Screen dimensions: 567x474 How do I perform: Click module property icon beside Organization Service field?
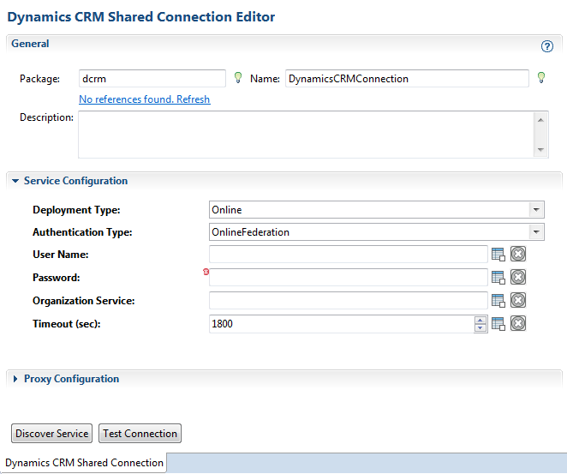click(x=498, y=300)
